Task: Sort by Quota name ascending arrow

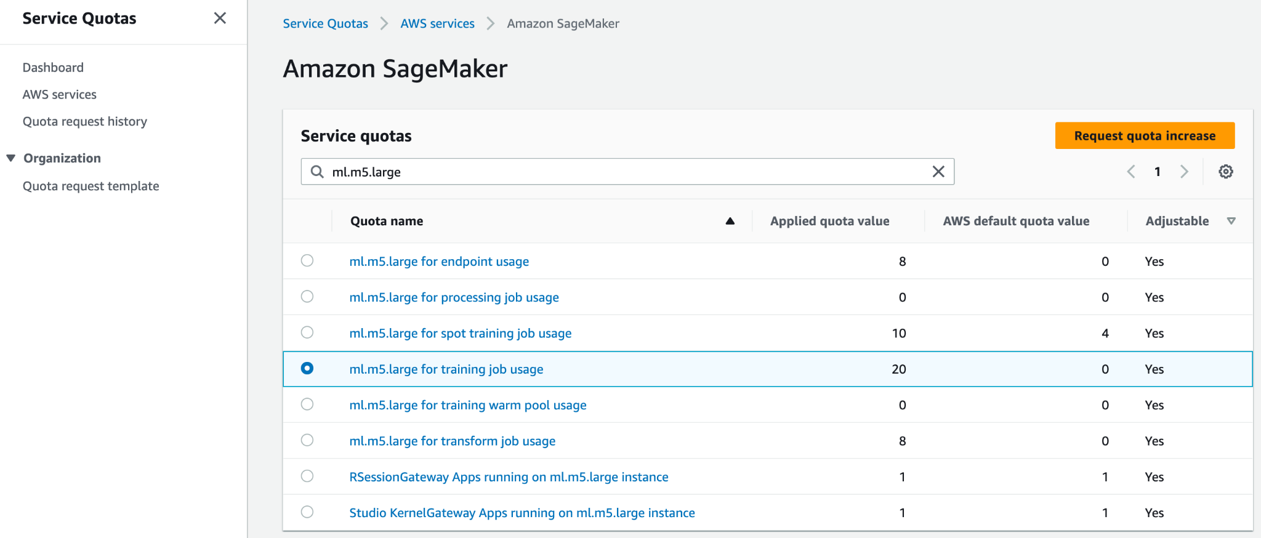Action: pyautogui.click(x=730, y=221)
